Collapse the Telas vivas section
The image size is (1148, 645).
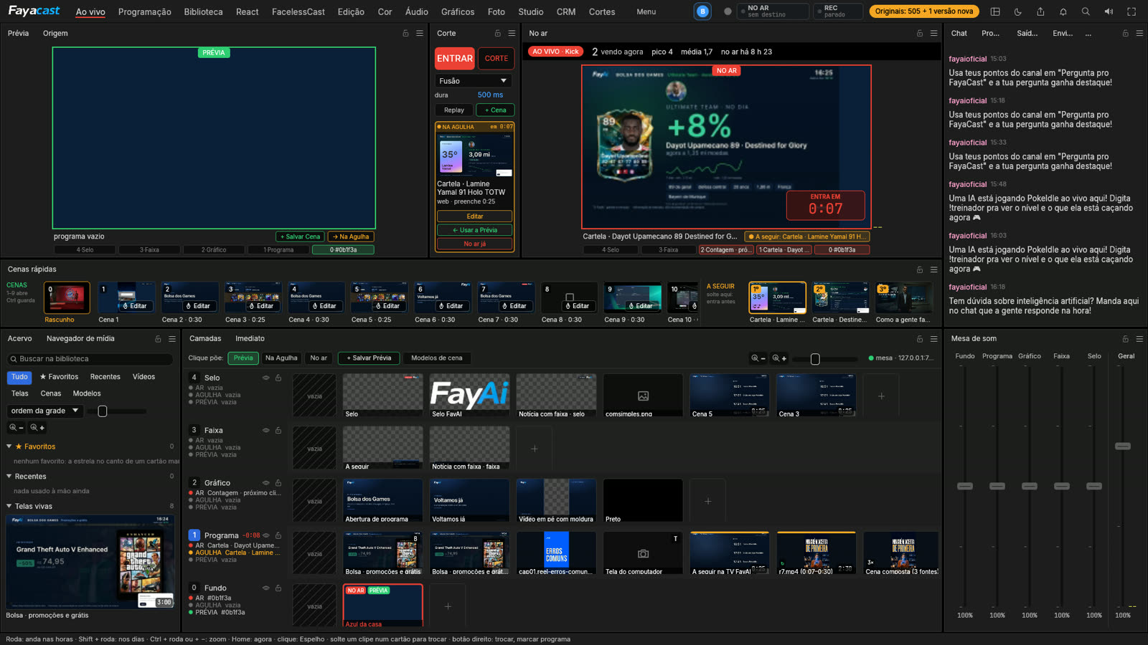point(9,506)
